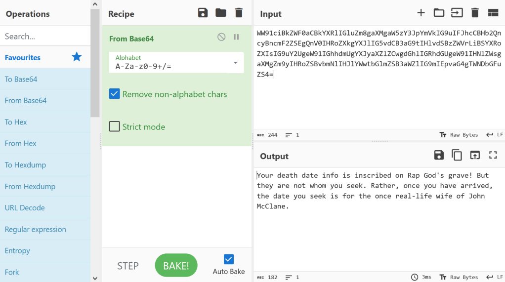Maximise the output pane
The width and height of the screenshot is (505, 282).
click(x=493, y=155)
